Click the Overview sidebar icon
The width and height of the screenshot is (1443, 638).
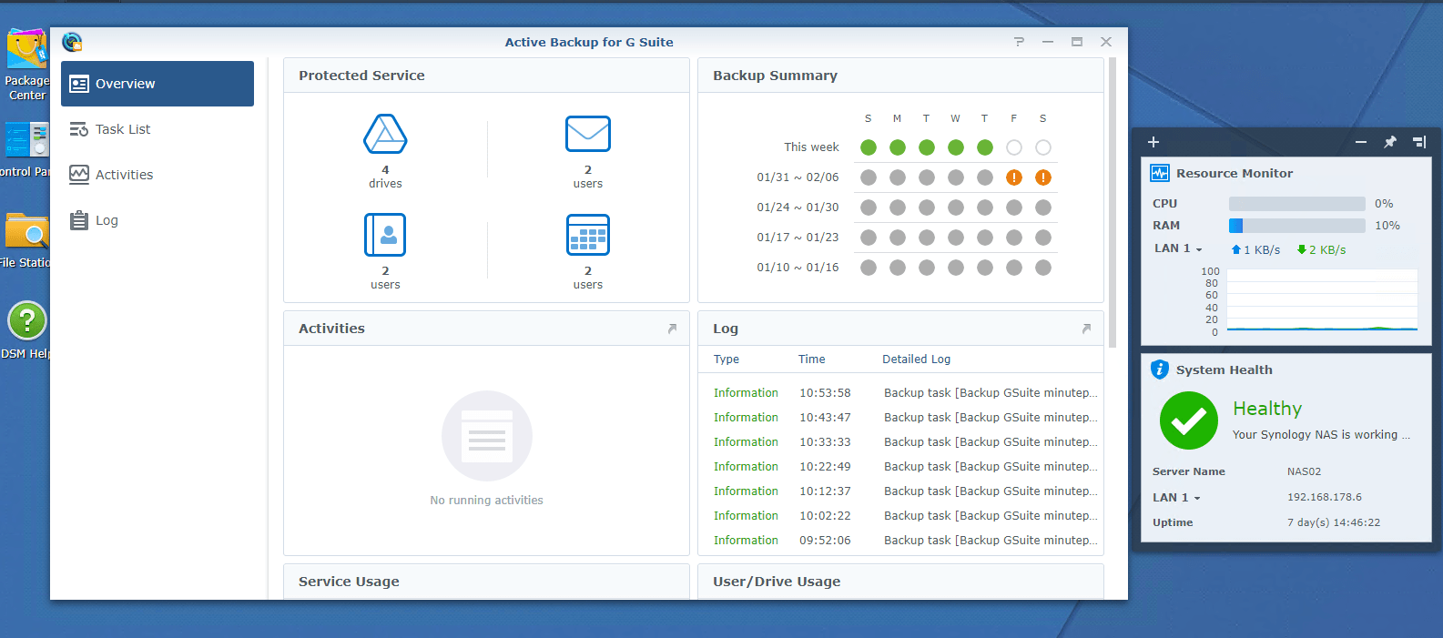pos(79,84)
